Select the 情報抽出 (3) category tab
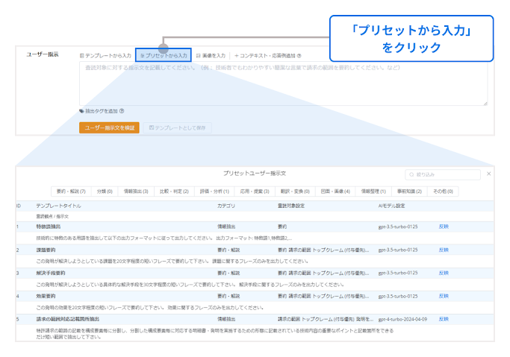Image resolution: width=510 pixels, height=357 pixels. [x=137, y=191]
